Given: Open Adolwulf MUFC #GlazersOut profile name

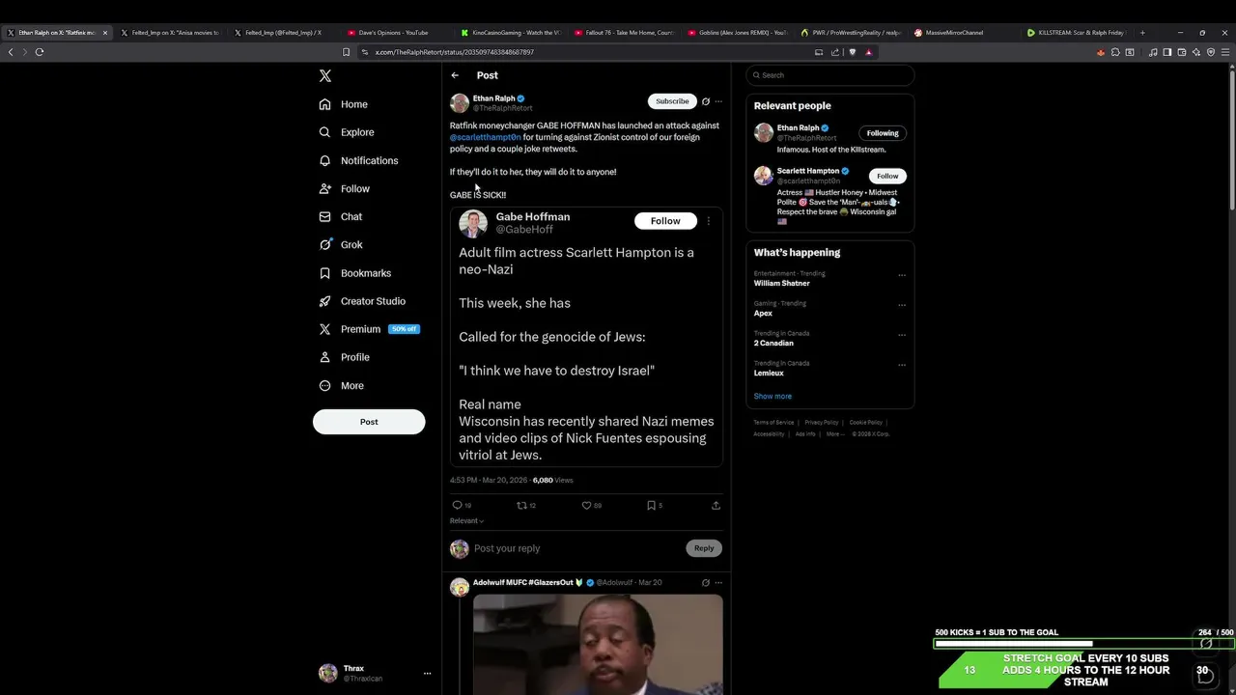Looking at the screenshot, I should click(523, 583).
